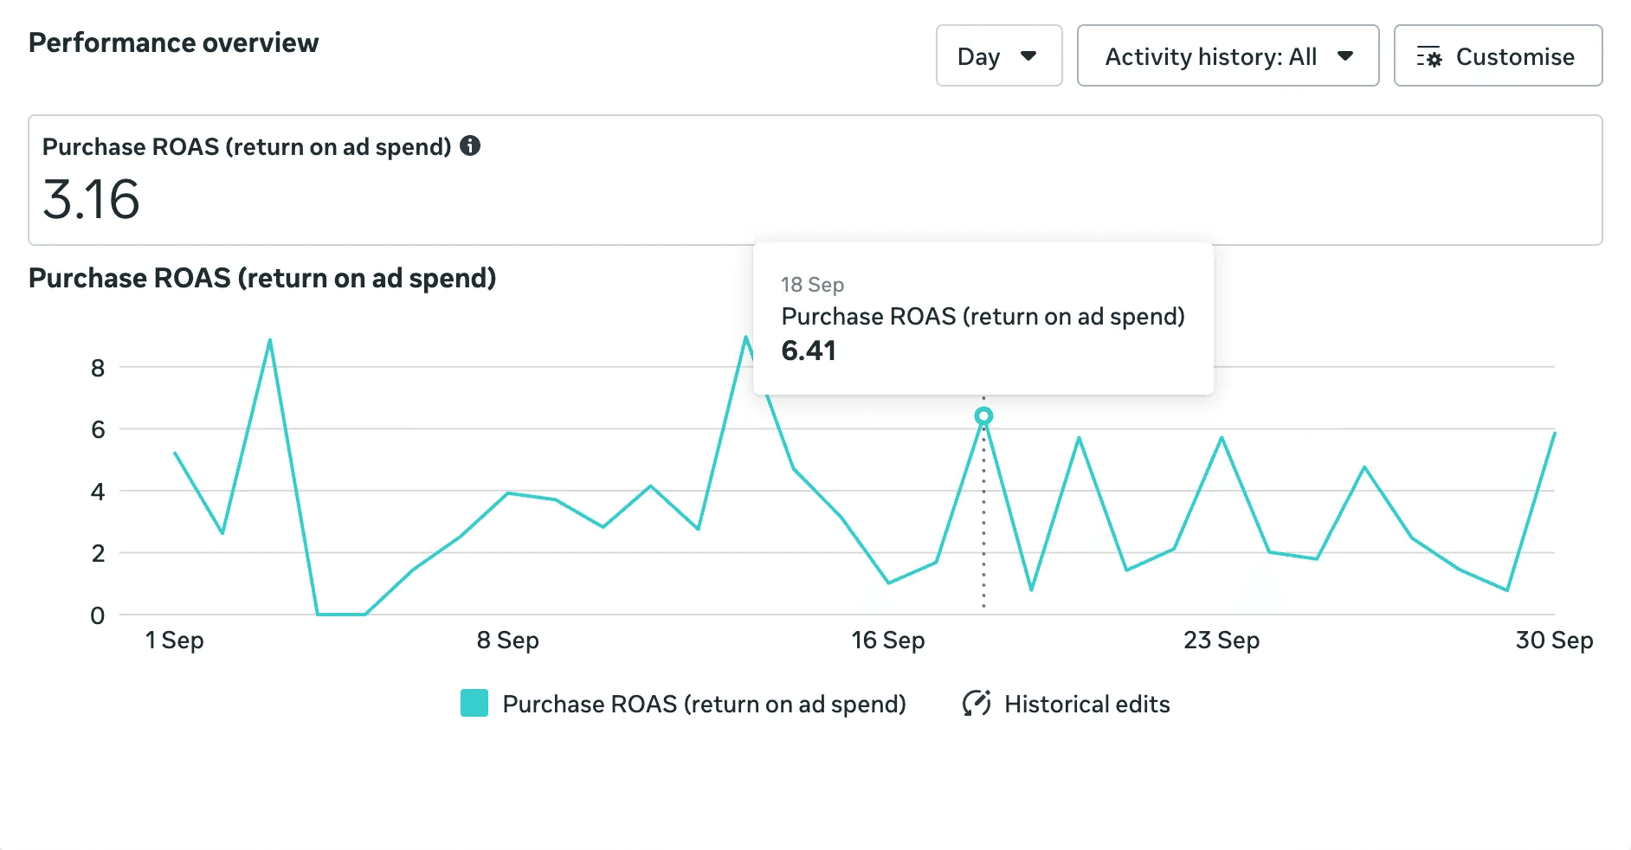Click the Historical edits legend icon
The width and height of the screenshot is (1631, 850).
(x=977, y=703)
